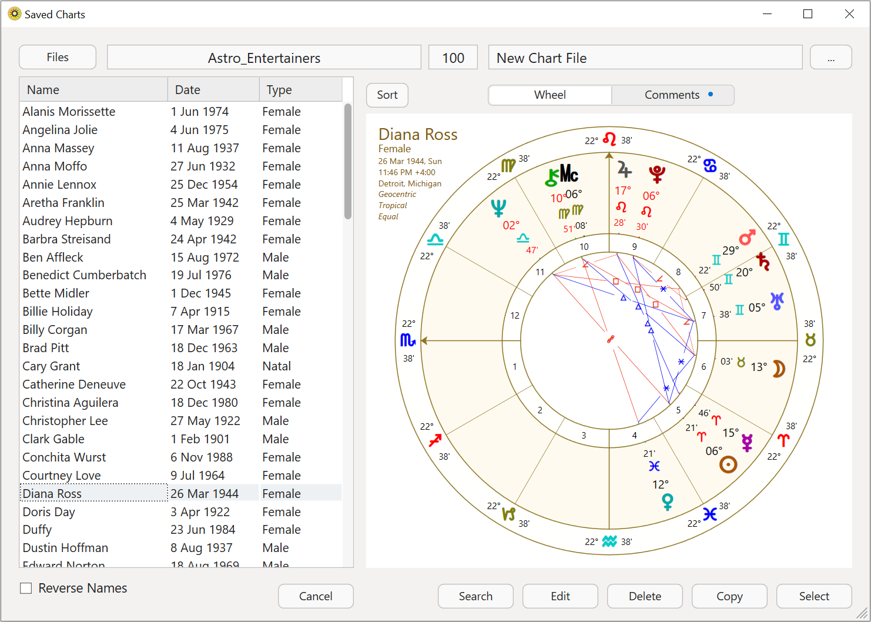Select Alanis Morissette in the list
This screenshot has height=622, width=871.
tap(181, 111)
